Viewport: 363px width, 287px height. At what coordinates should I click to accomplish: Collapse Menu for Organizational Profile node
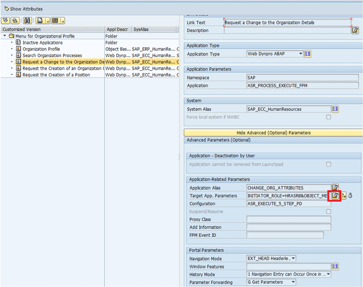[5, 36]
